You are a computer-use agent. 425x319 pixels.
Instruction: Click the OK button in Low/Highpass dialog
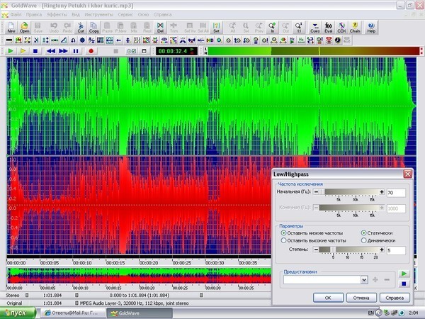pos(328,298)
